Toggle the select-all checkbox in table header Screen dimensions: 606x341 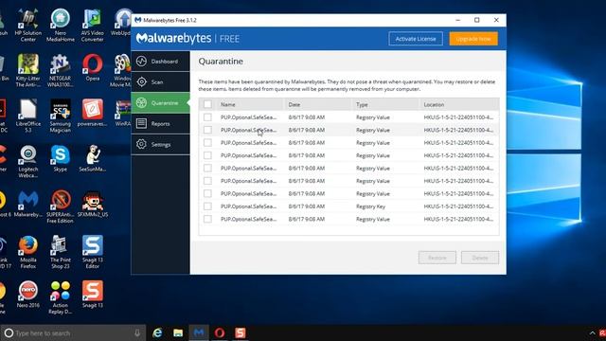point(207,104)
